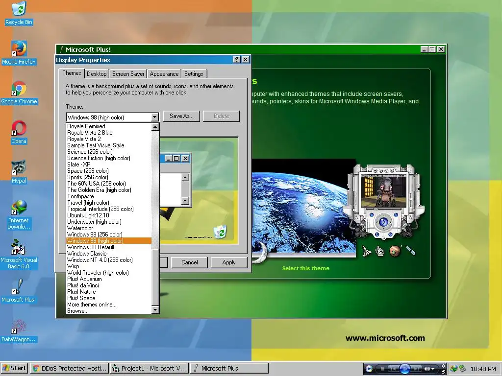Select Browse... entry in theme list

[x=109, y=311]
